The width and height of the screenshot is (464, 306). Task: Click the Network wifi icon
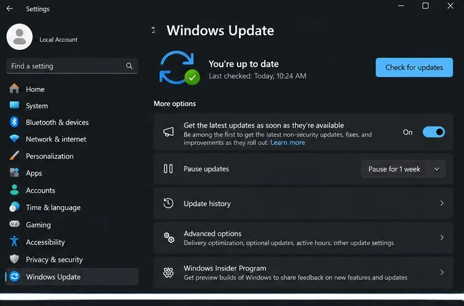click(x=14, y=138)
